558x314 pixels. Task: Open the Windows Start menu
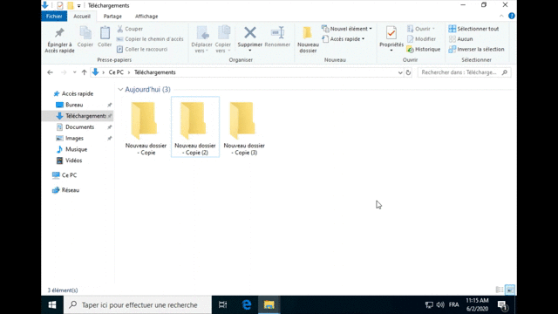pyautogui.click(x=52, y=304)
